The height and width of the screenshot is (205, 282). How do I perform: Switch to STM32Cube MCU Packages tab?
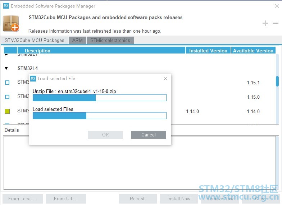pyautogui.click(x=35, y=40)
